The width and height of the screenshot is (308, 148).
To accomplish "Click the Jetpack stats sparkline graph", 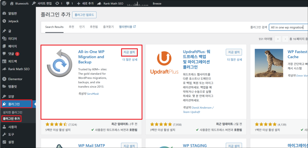I will [138, 4].
